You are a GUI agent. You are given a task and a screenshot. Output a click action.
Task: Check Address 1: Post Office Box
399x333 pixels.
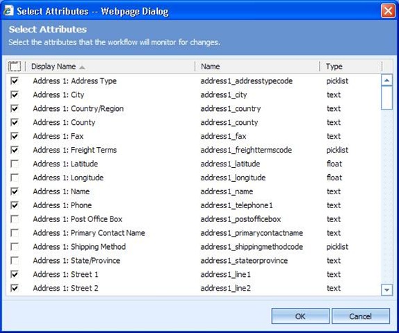15,219
